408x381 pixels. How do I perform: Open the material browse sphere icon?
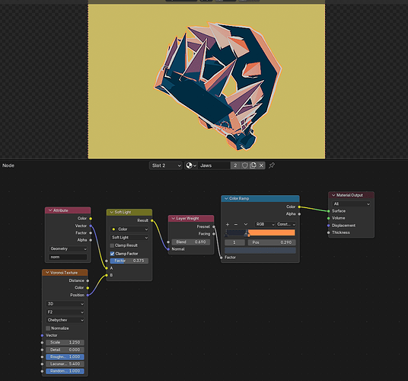191,165
